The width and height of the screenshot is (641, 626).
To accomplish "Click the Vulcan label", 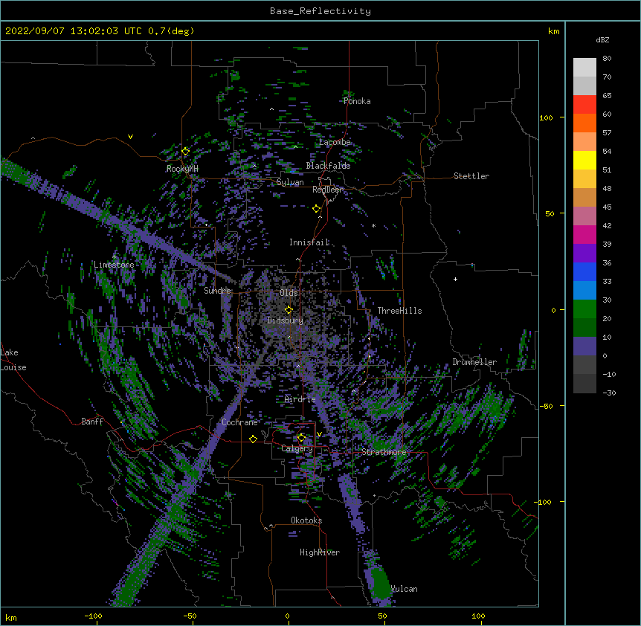I will click(404, 589).
